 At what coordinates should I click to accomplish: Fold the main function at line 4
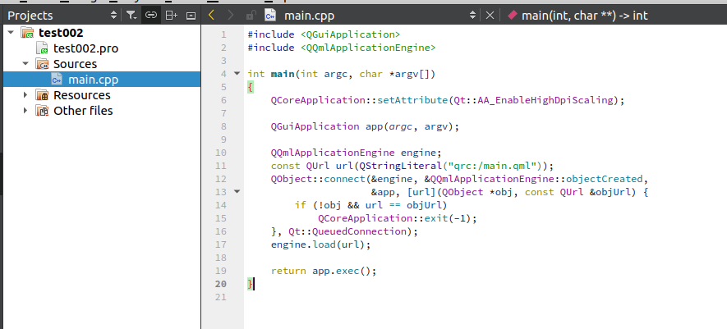coord(237,73)
